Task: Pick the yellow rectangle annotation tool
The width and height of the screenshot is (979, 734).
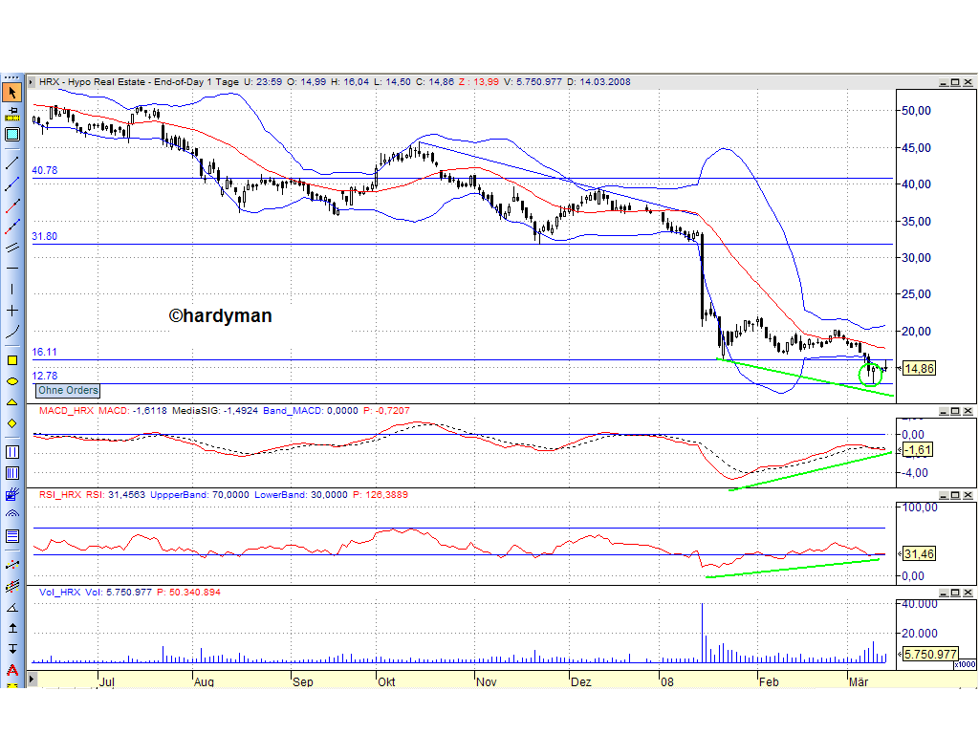Action: [11, 360]
